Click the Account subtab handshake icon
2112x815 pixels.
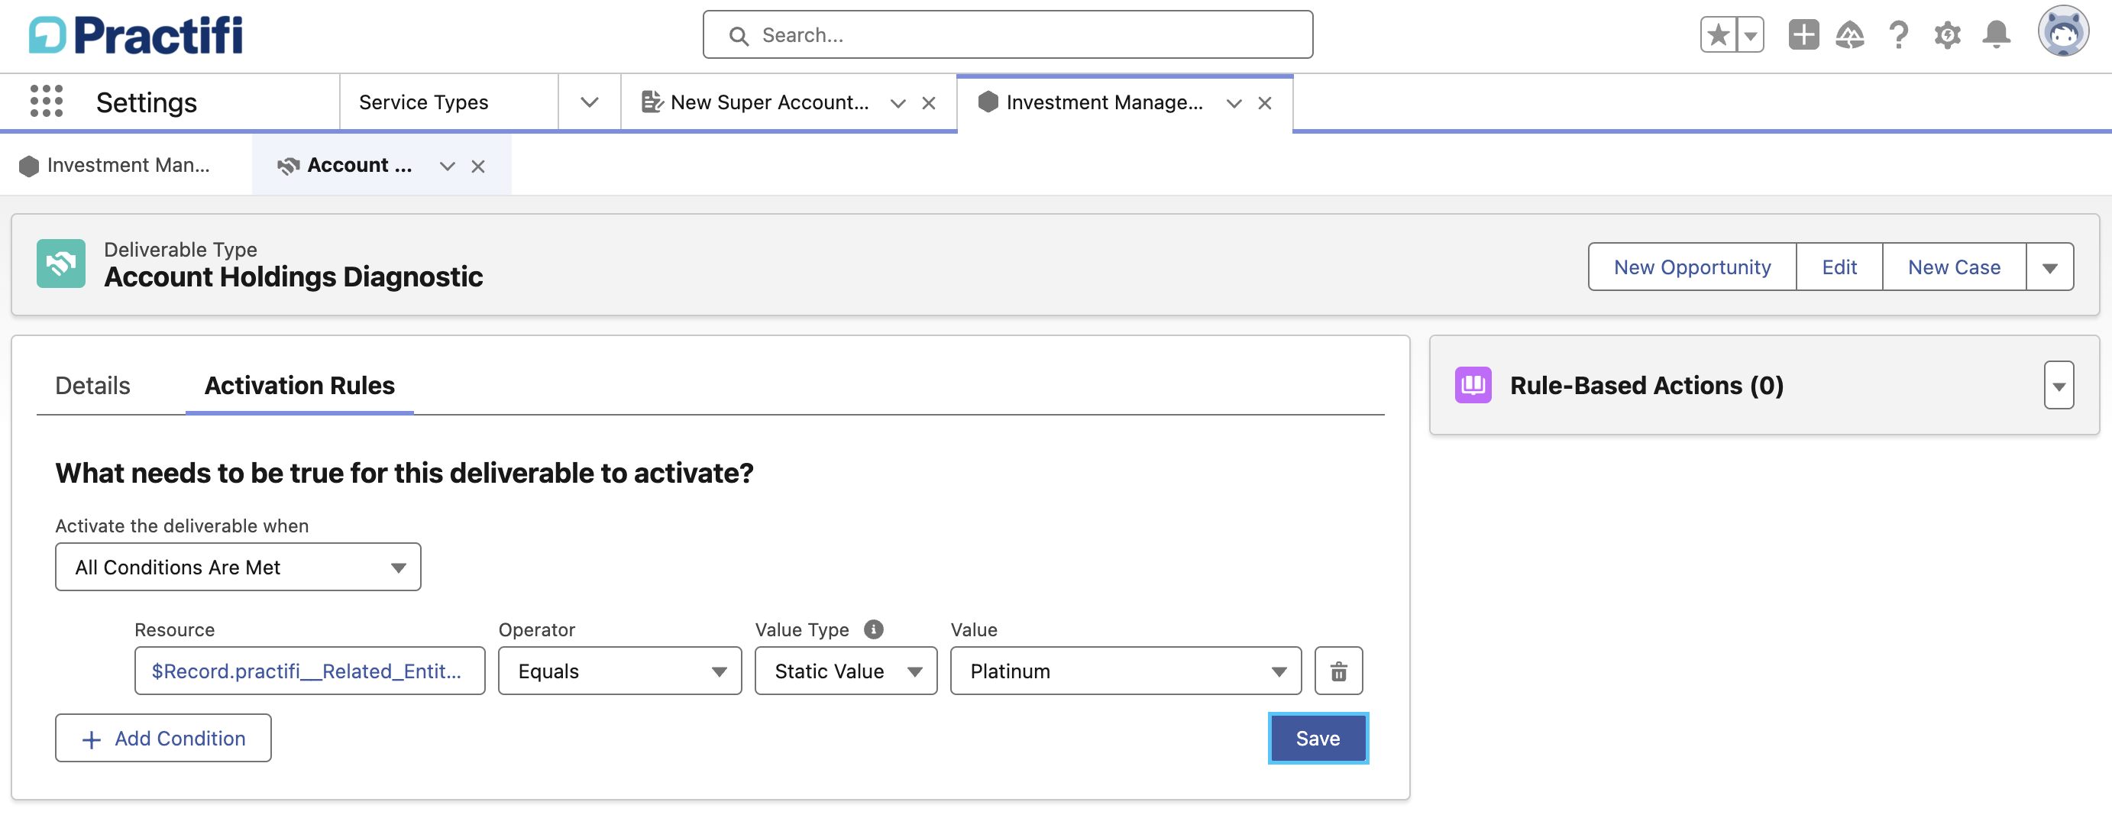point(288,166)
